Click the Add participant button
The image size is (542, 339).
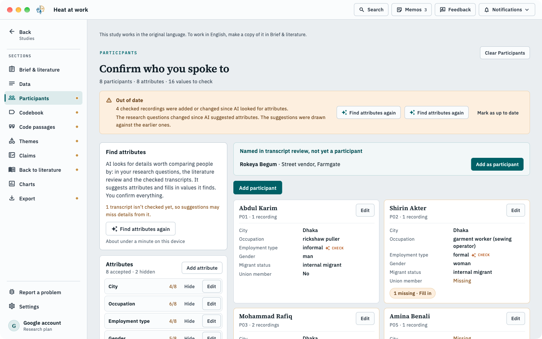[x=257, y=188]
